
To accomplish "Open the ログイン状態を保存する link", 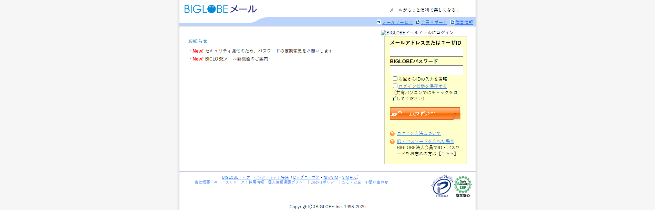I will [423, 86].
